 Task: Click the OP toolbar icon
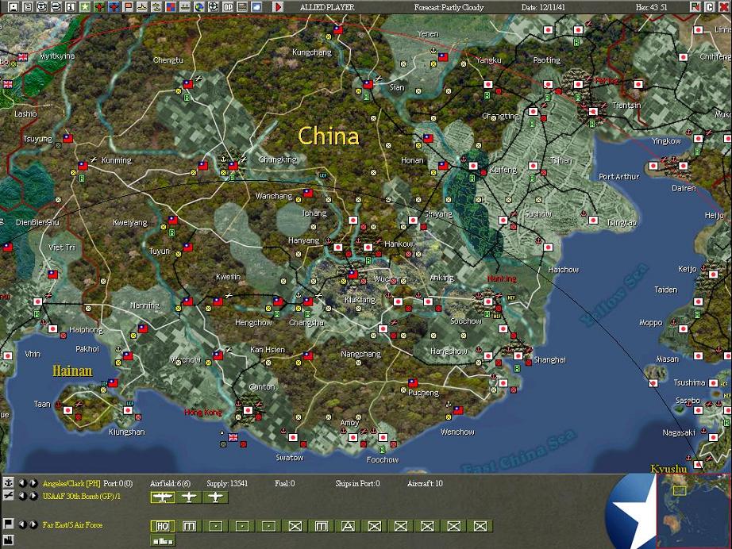pos(227,7)
